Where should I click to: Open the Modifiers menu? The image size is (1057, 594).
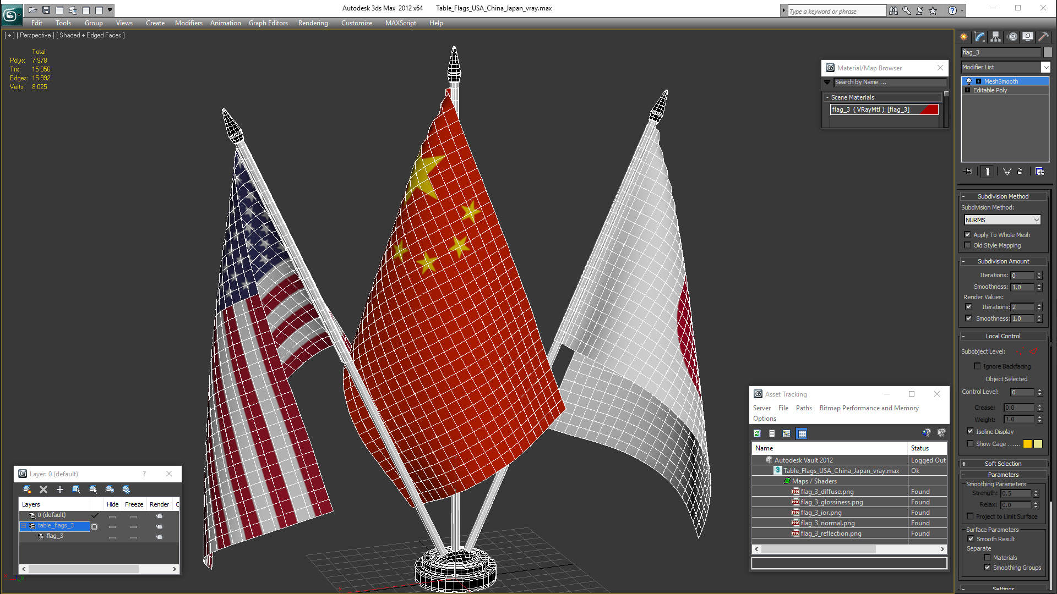coord(188,23)
